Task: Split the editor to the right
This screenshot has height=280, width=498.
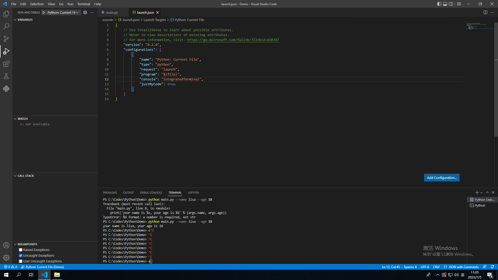Action: (x=485, y=12)
